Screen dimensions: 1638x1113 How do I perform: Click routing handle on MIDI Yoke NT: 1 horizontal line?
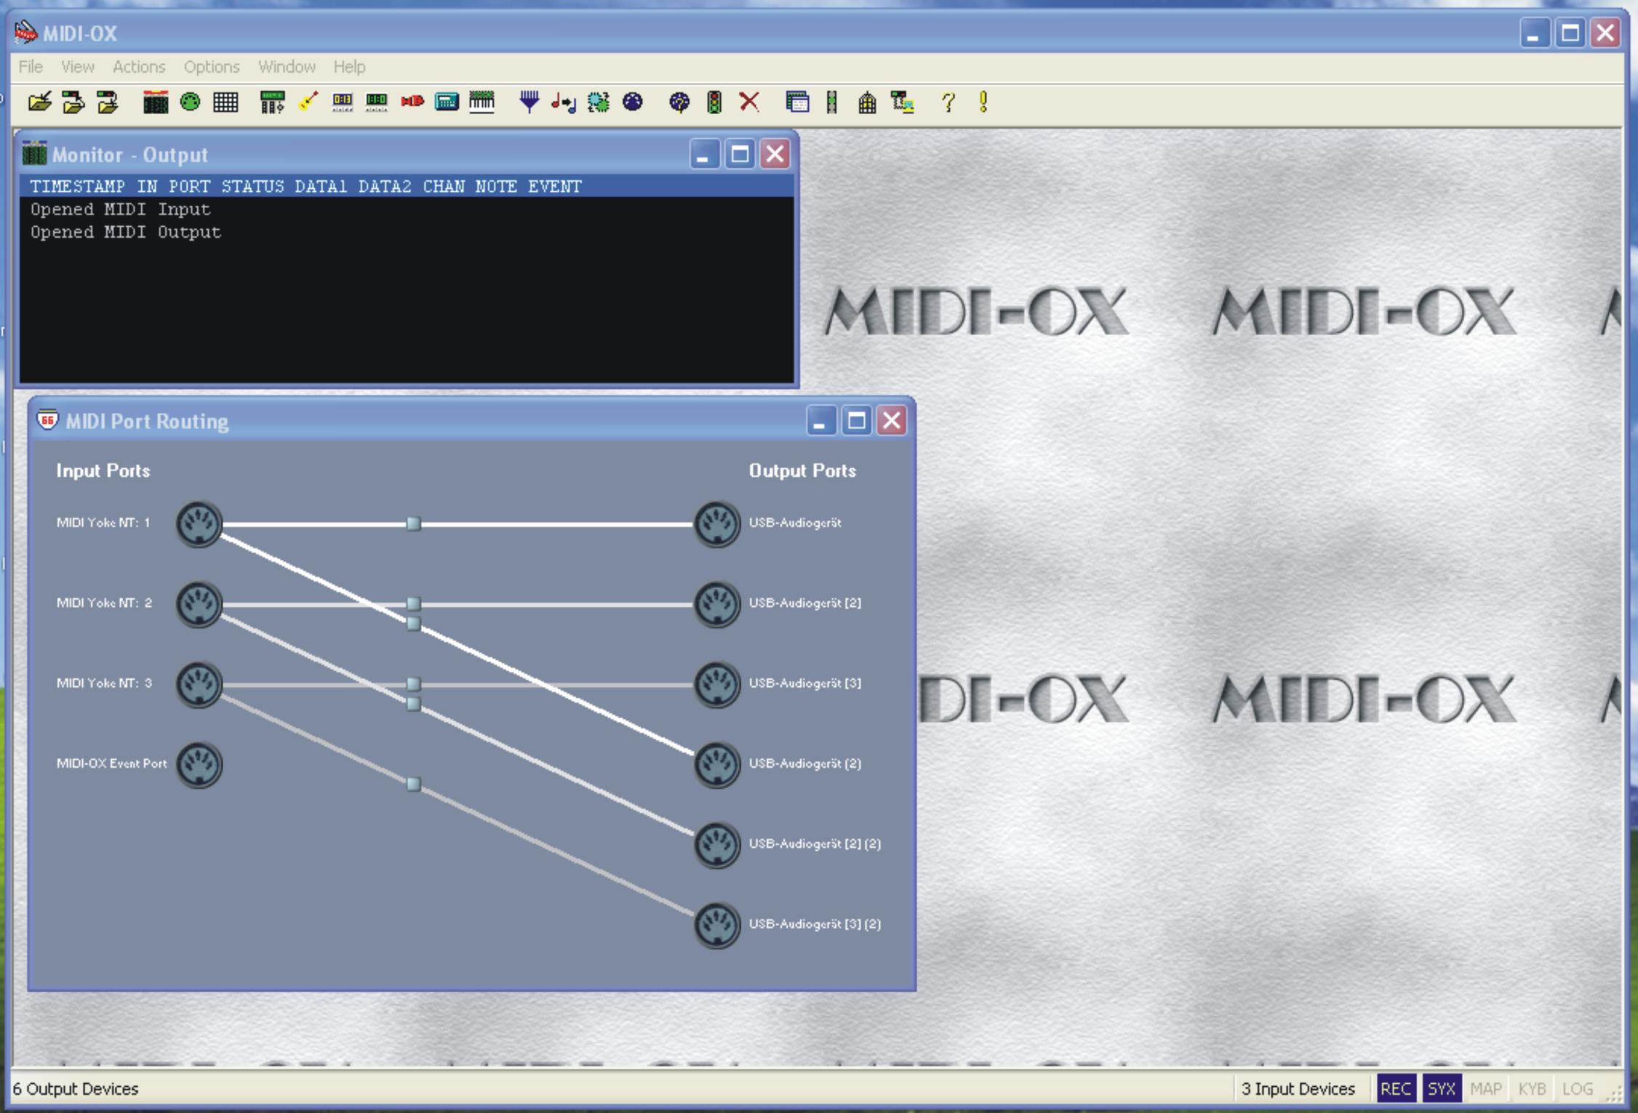[413, 523]
